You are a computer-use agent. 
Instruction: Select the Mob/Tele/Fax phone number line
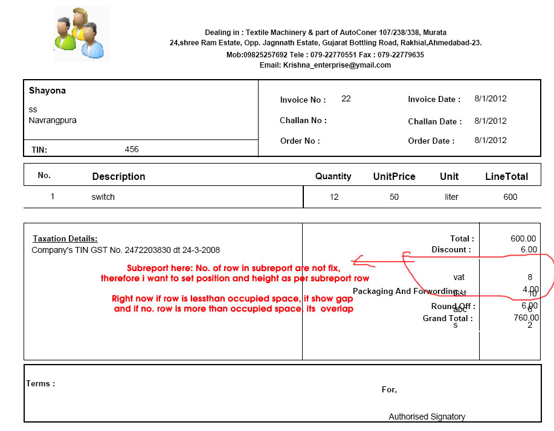pos(325,55)
